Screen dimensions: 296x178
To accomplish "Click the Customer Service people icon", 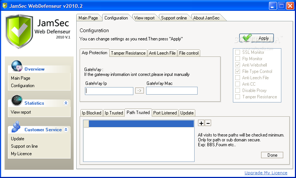I will click(x=16, y=126).
